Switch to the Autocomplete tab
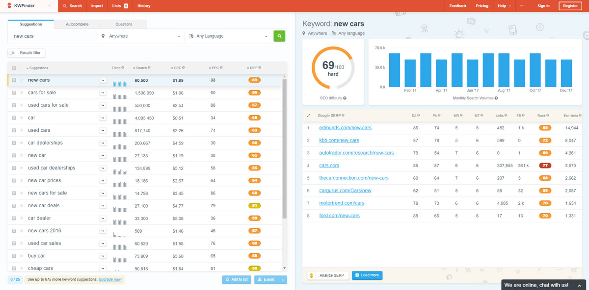 (x=77, y=24)
